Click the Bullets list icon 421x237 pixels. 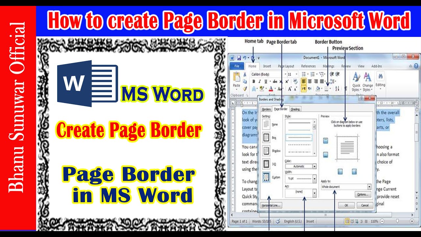pos(304,74)
